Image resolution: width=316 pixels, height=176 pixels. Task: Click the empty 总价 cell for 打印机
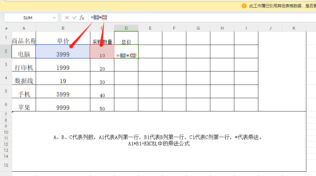coord(126,65)
